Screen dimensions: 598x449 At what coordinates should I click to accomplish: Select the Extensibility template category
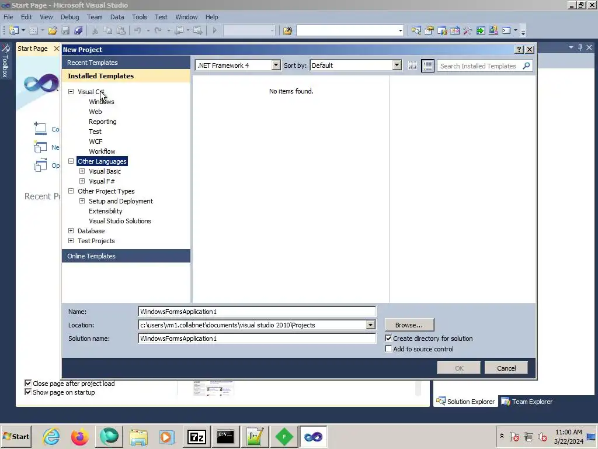pos(106,210)
